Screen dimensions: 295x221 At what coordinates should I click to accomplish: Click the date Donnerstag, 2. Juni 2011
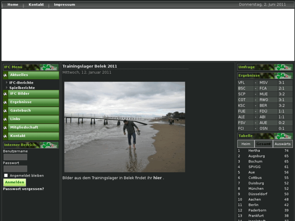(x=262, y=4)
